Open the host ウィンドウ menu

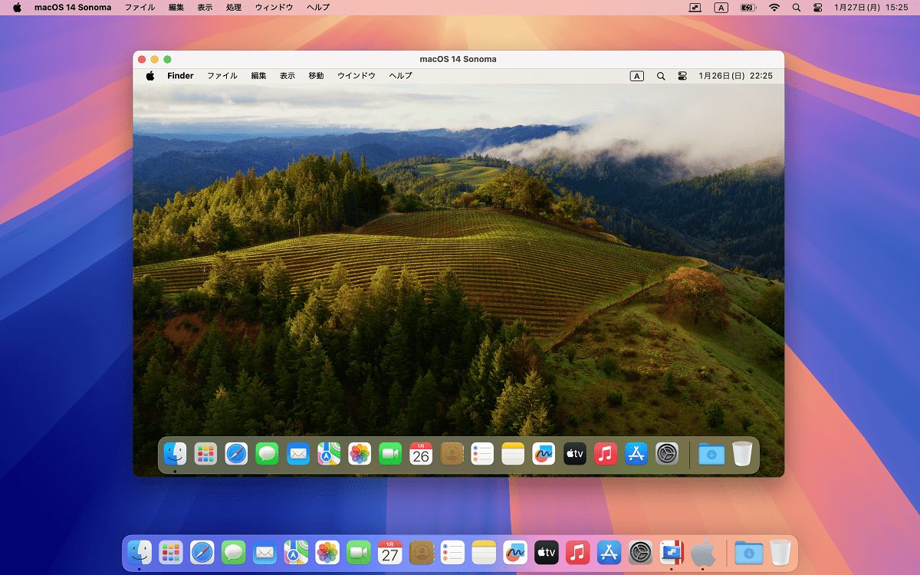274,7
